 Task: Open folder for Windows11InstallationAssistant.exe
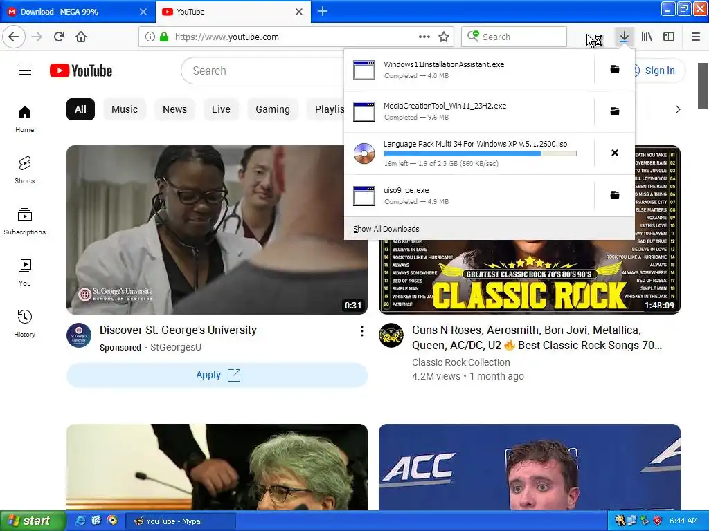pos(615,70)
